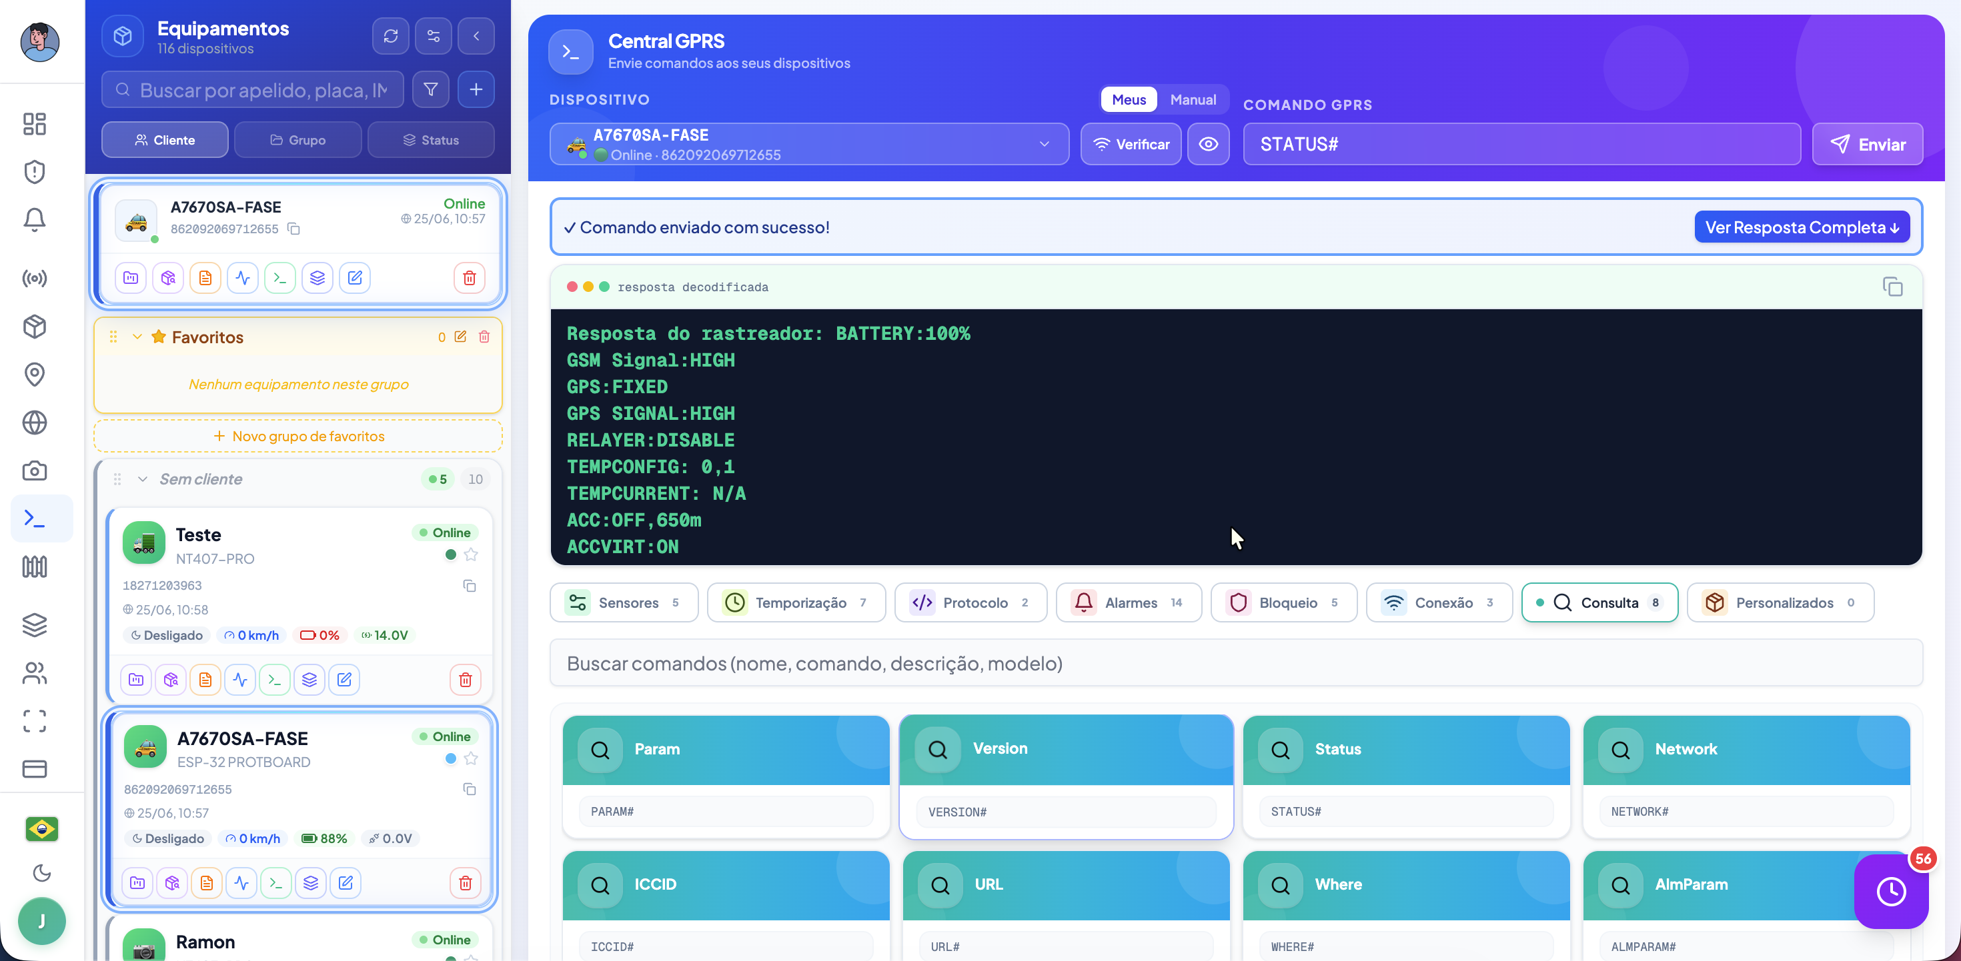Select the Bloqueio command category

pyautogui.click(x=1283, y=602)
